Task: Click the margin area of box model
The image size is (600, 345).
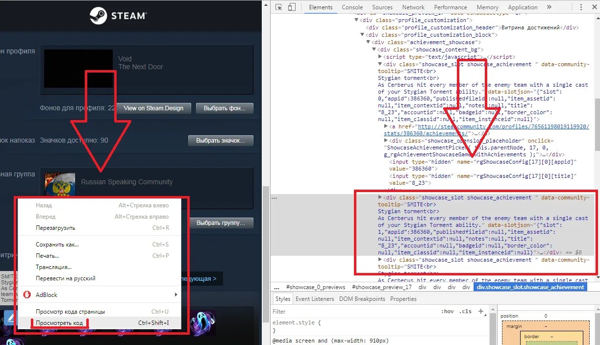Action: pyautogui.click(x=514, y=326)
